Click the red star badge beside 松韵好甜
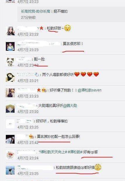This screenshot has width=125, height=181. (41, 28)
